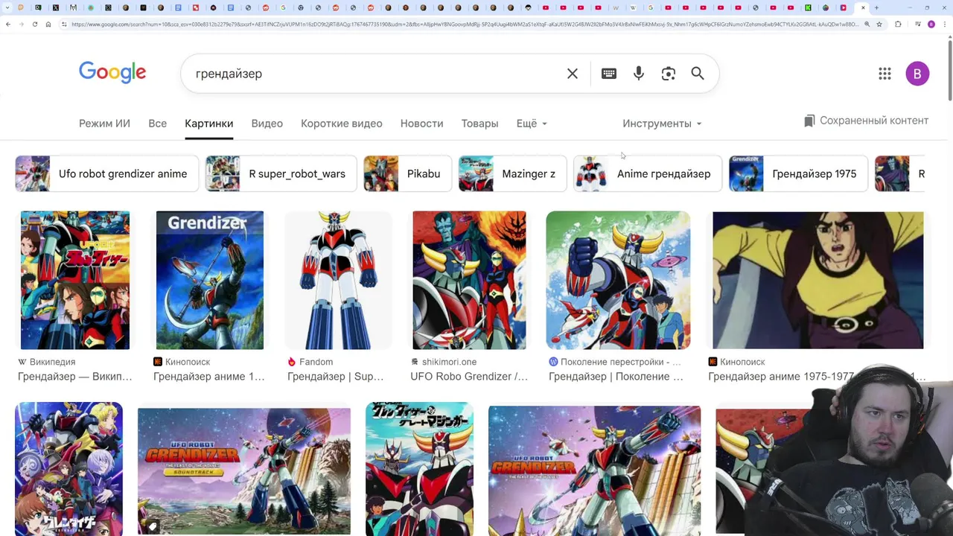Search by image with Google Lens
Screen dimensions: 953x536
pyautogui.click(x=669, y=74)
